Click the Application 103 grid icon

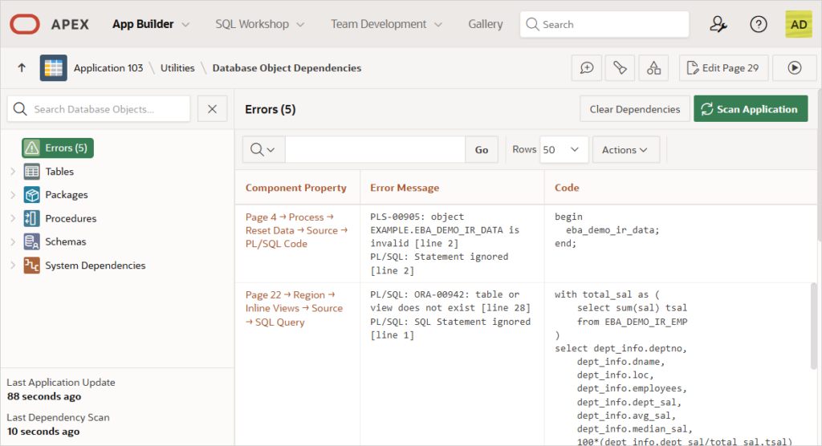tap(54, 67)
